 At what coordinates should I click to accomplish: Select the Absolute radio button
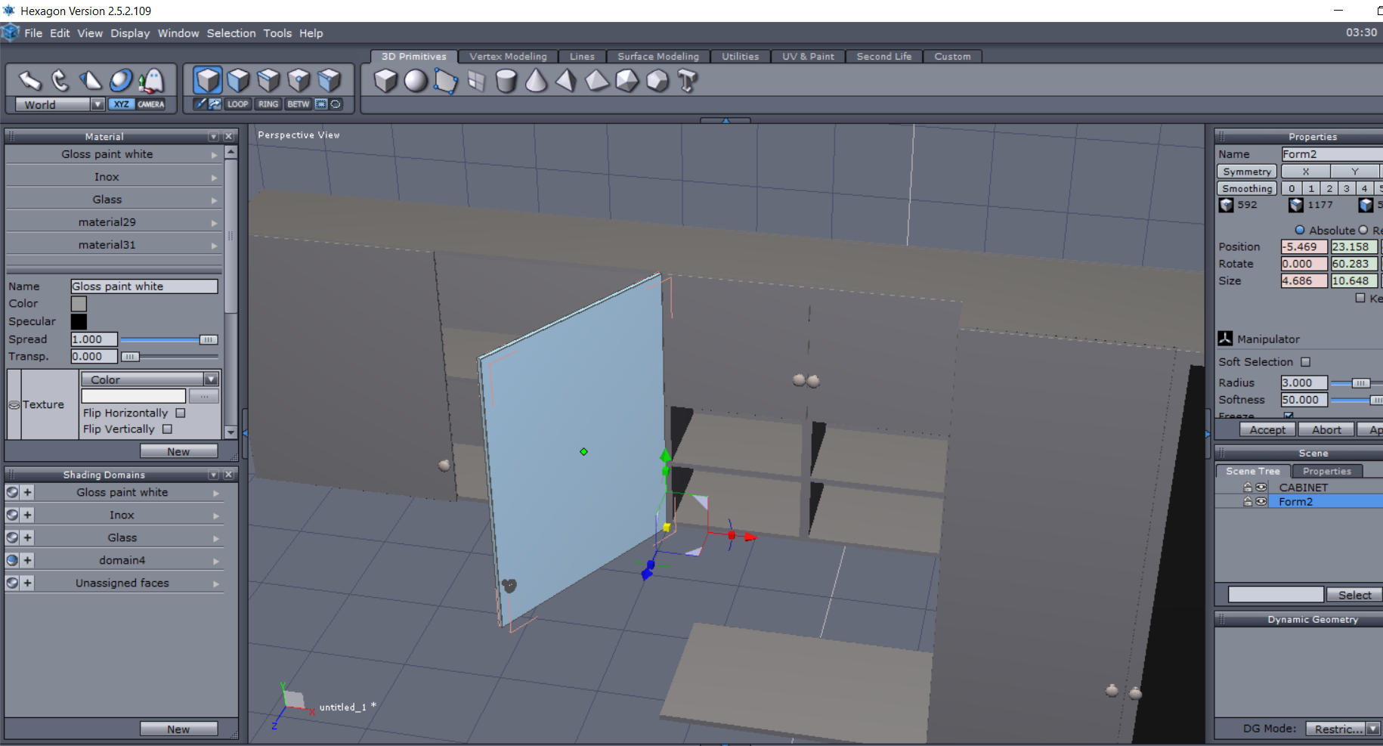tap(1300, 230)
